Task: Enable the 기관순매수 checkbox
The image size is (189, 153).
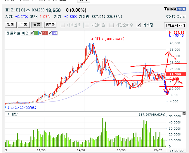Action: [112, 25]
